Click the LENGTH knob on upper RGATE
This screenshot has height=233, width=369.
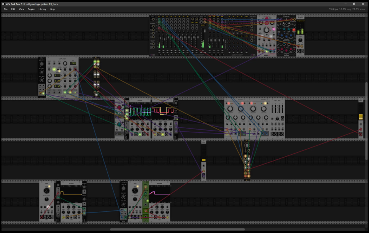[x=42, y=64]
